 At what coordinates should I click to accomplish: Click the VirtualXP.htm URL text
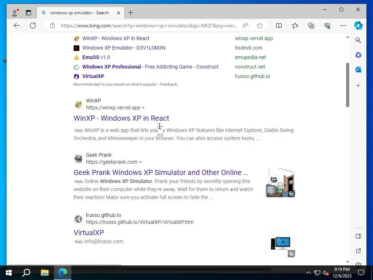click(x=140, y=222)
